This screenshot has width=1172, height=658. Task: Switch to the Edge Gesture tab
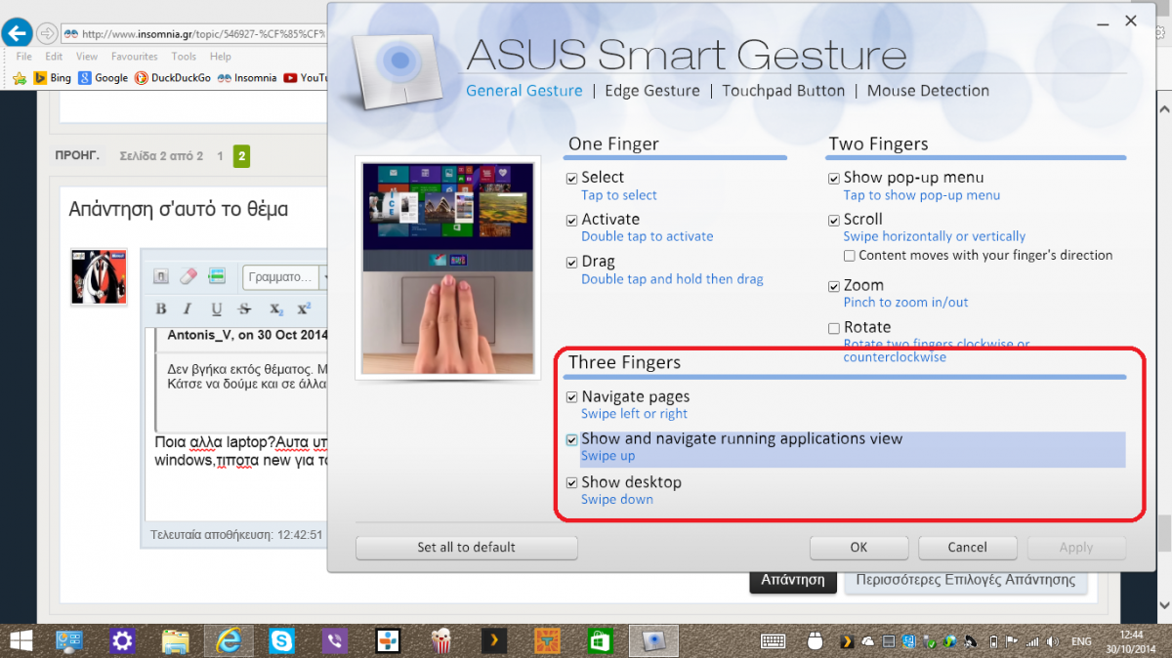click(652, 91)
